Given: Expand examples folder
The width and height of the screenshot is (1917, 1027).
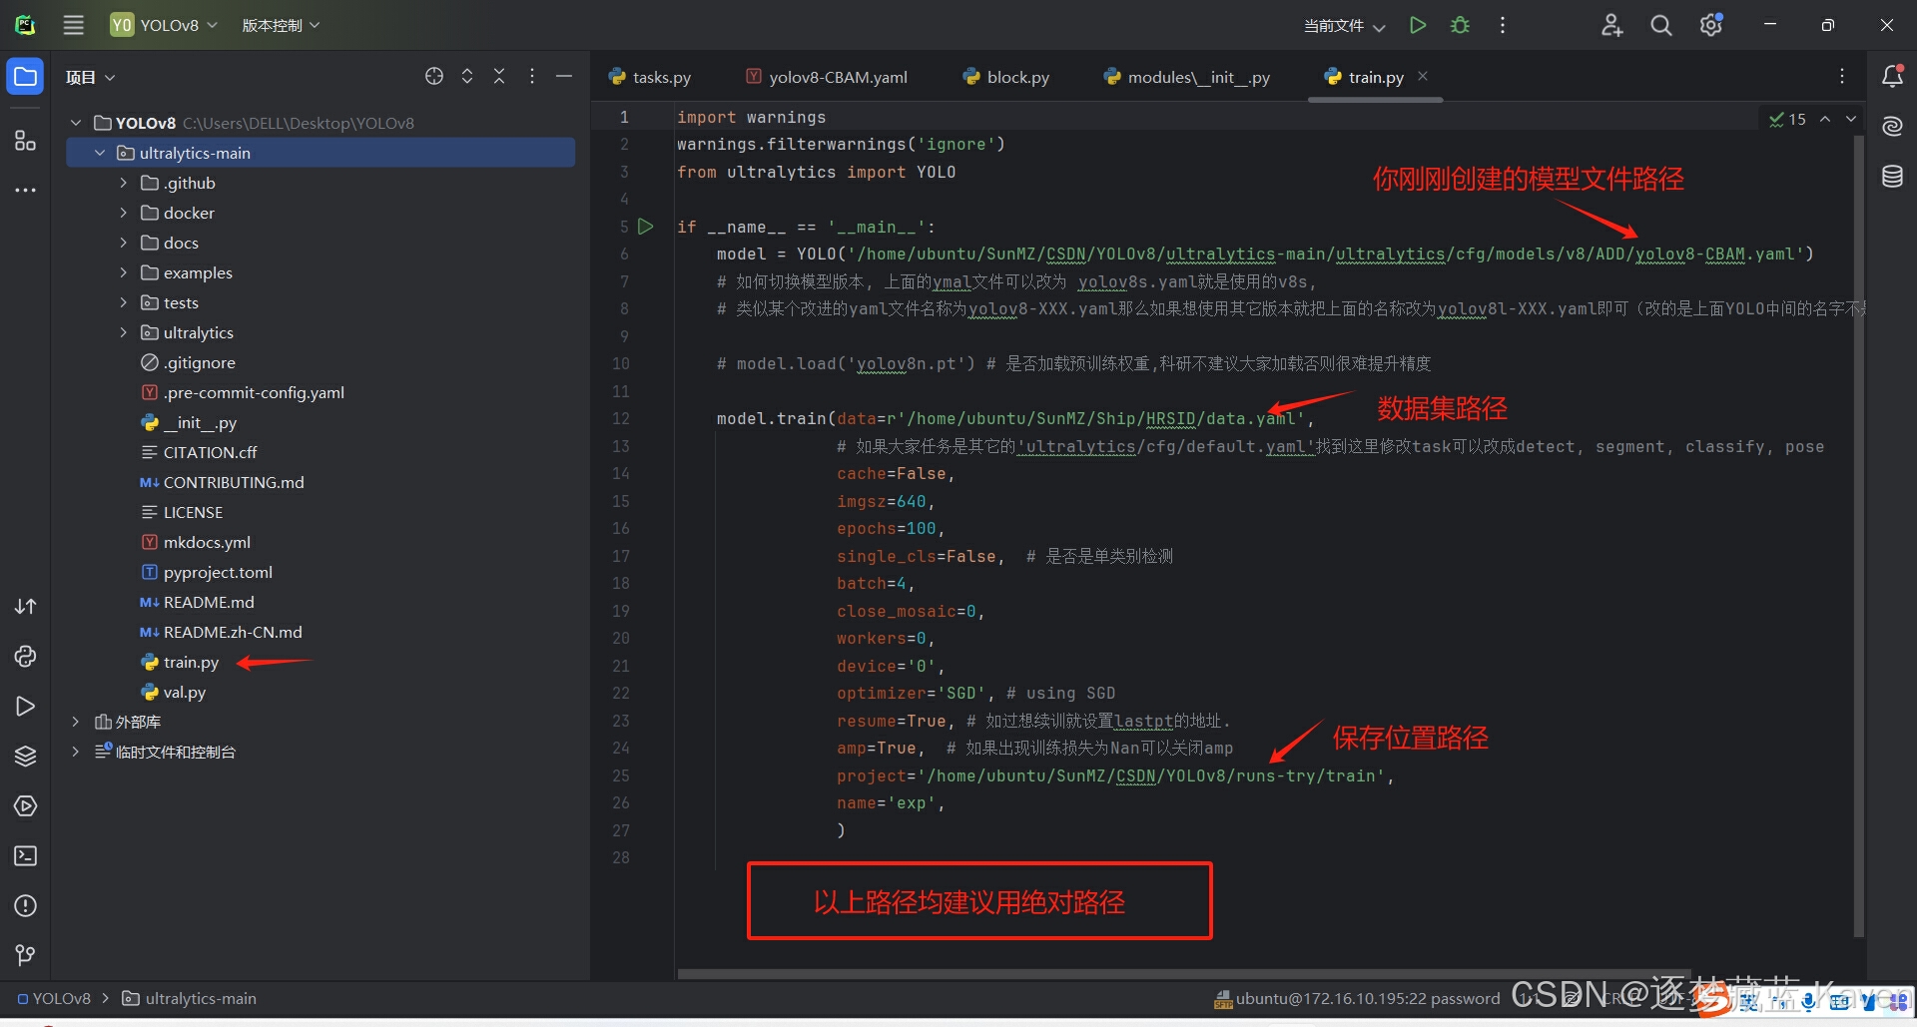Looking at the screenshot, I should 124,272.
